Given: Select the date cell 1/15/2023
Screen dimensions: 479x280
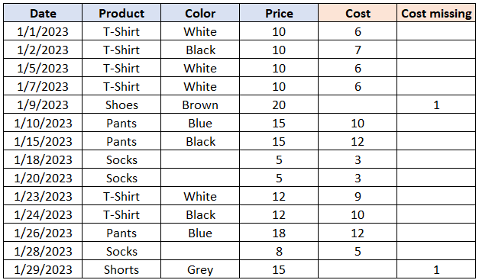Looking at the screenshot, I should tap(43, 141).
